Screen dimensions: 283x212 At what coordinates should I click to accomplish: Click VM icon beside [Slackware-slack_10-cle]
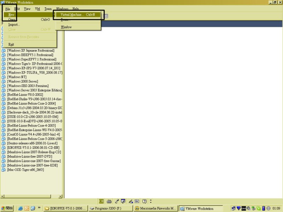coord(4,112)
